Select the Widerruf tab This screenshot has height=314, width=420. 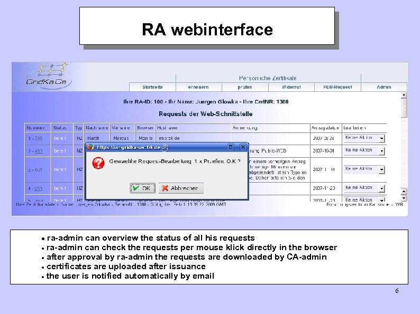coord(291,87)
